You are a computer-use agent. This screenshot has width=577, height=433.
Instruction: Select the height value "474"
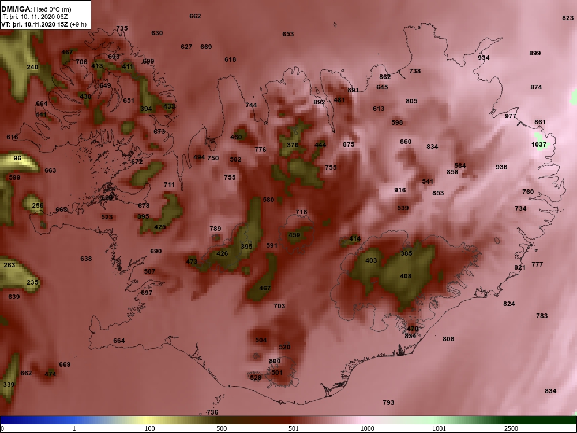(50, 374)
